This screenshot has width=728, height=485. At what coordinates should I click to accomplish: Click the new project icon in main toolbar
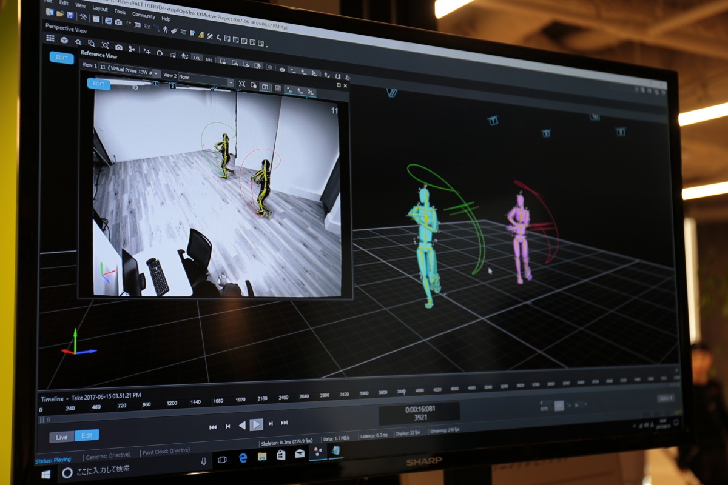click(x=49, y=12)
